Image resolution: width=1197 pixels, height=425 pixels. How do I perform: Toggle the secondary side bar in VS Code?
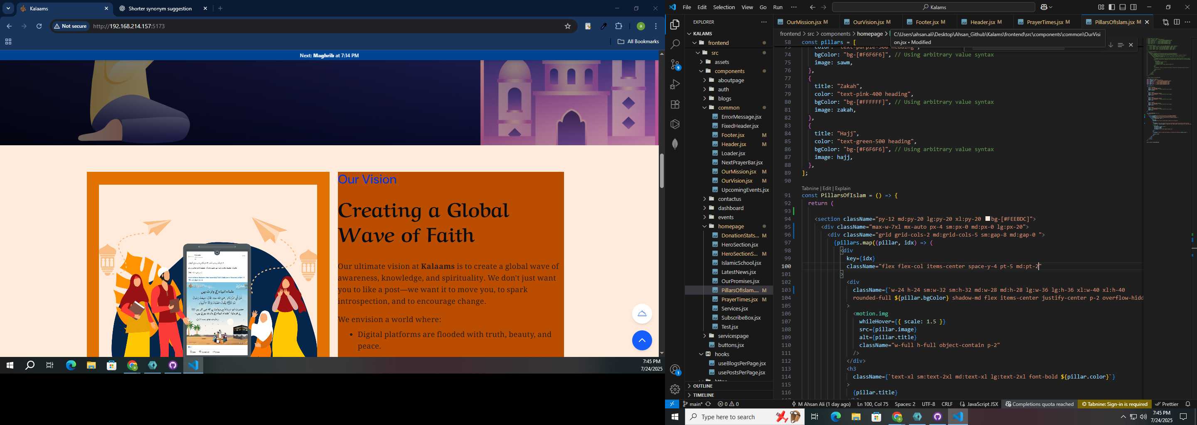click(x=1133, y=7)
